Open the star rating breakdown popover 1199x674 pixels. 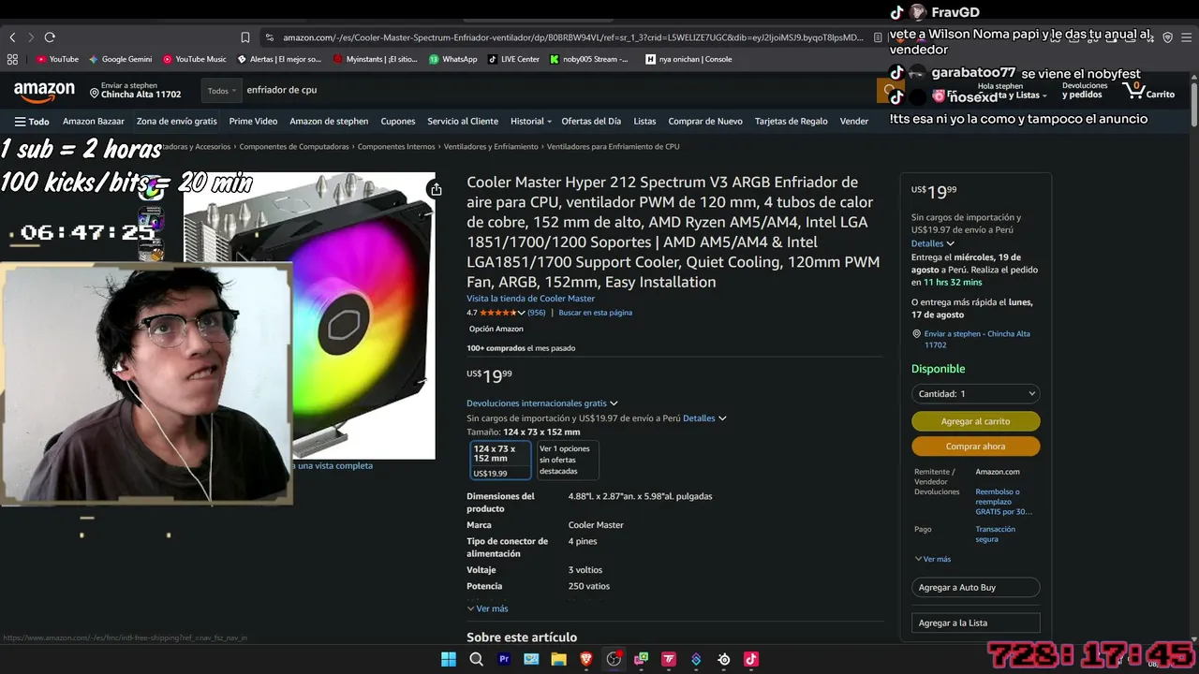pyautogui.click(x=501, y=313)
